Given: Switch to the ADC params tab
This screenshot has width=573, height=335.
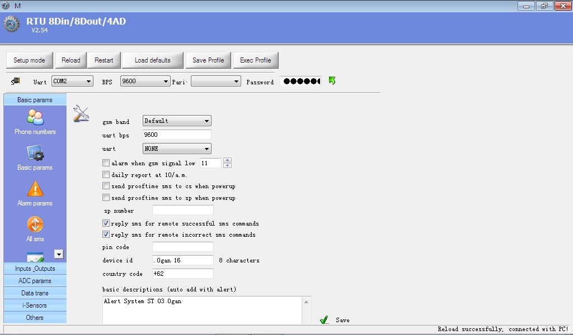Looking at the screenshot, I should tap(35, 281).
